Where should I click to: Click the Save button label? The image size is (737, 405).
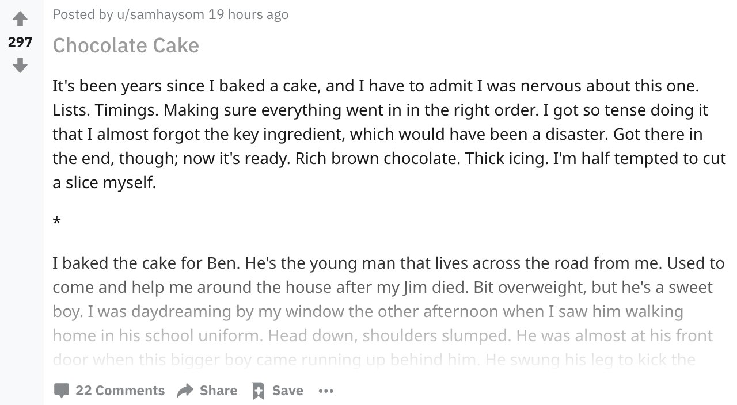[x=287, y=391]
